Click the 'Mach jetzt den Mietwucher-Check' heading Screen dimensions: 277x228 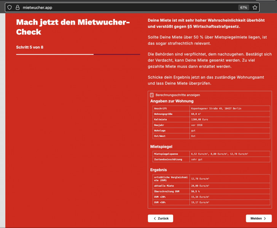[73, 27]
